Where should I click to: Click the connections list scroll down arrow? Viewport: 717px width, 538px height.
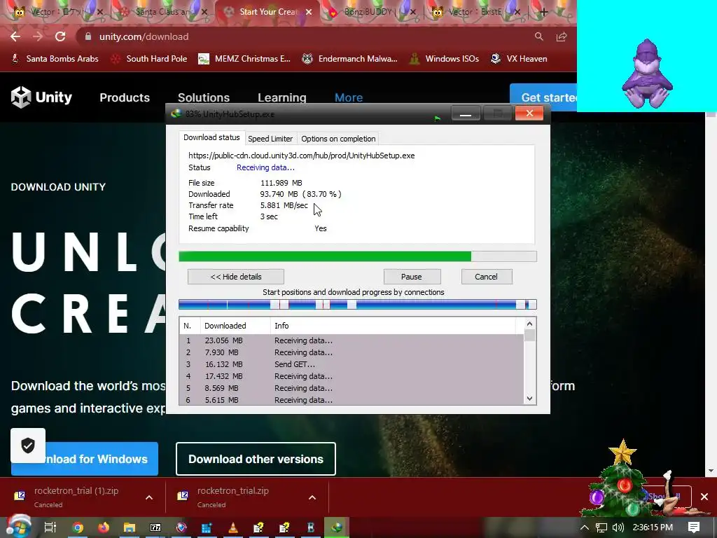(x=529, y=399)
